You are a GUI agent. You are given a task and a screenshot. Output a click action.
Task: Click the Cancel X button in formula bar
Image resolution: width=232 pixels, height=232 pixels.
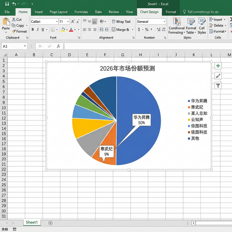coord(40,46)
